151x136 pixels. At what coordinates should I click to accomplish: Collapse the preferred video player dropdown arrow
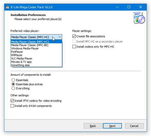(x=60, y=37)
